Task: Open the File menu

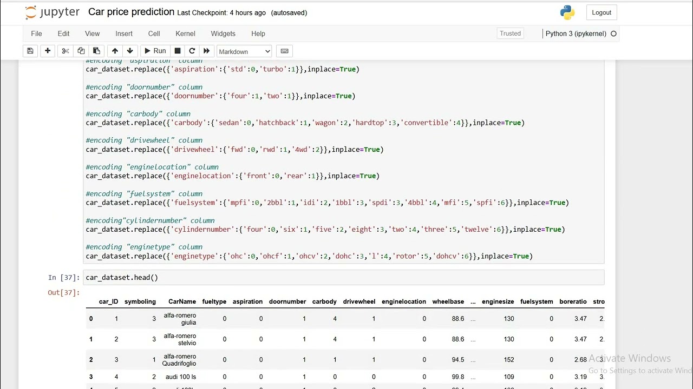Action: click(36, 33)
